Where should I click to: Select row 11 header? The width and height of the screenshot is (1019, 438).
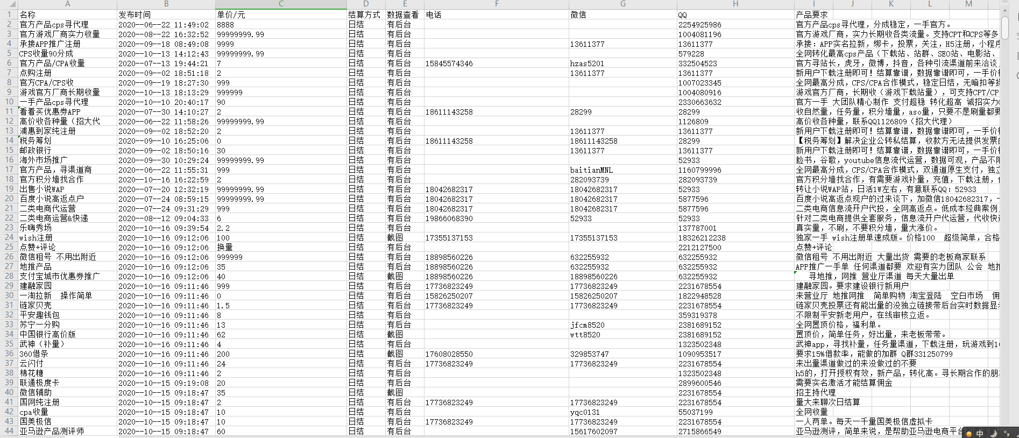coord(9,111)
